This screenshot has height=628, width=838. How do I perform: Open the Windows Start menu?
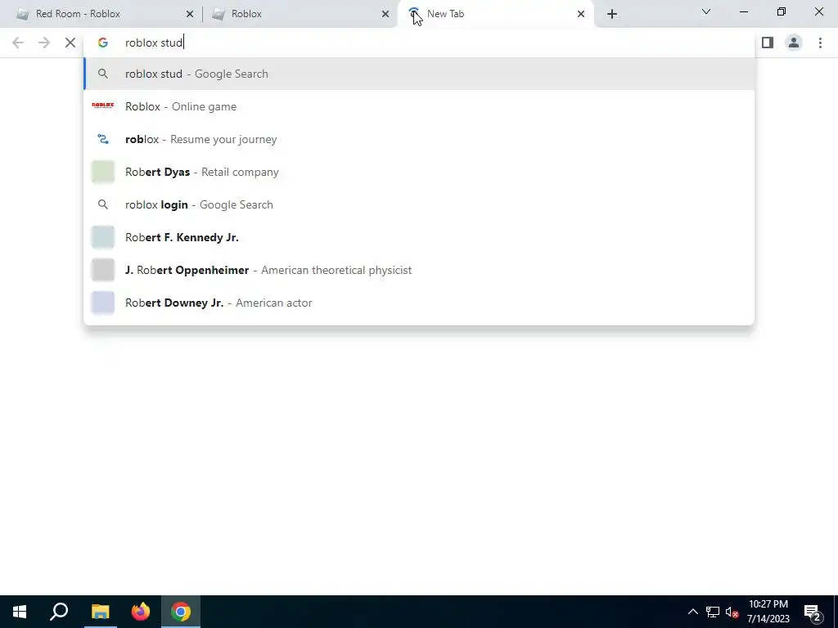tap(20, 612)
